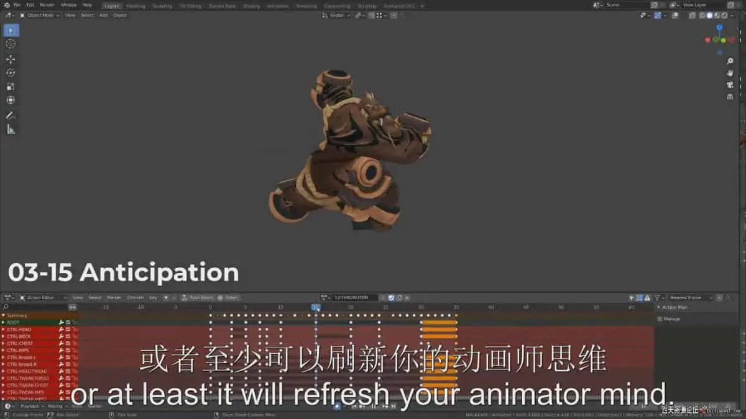Screen dimensions: 746x419
Task: Expand the CTRL-HEAD channel
Action: point(3,329)
